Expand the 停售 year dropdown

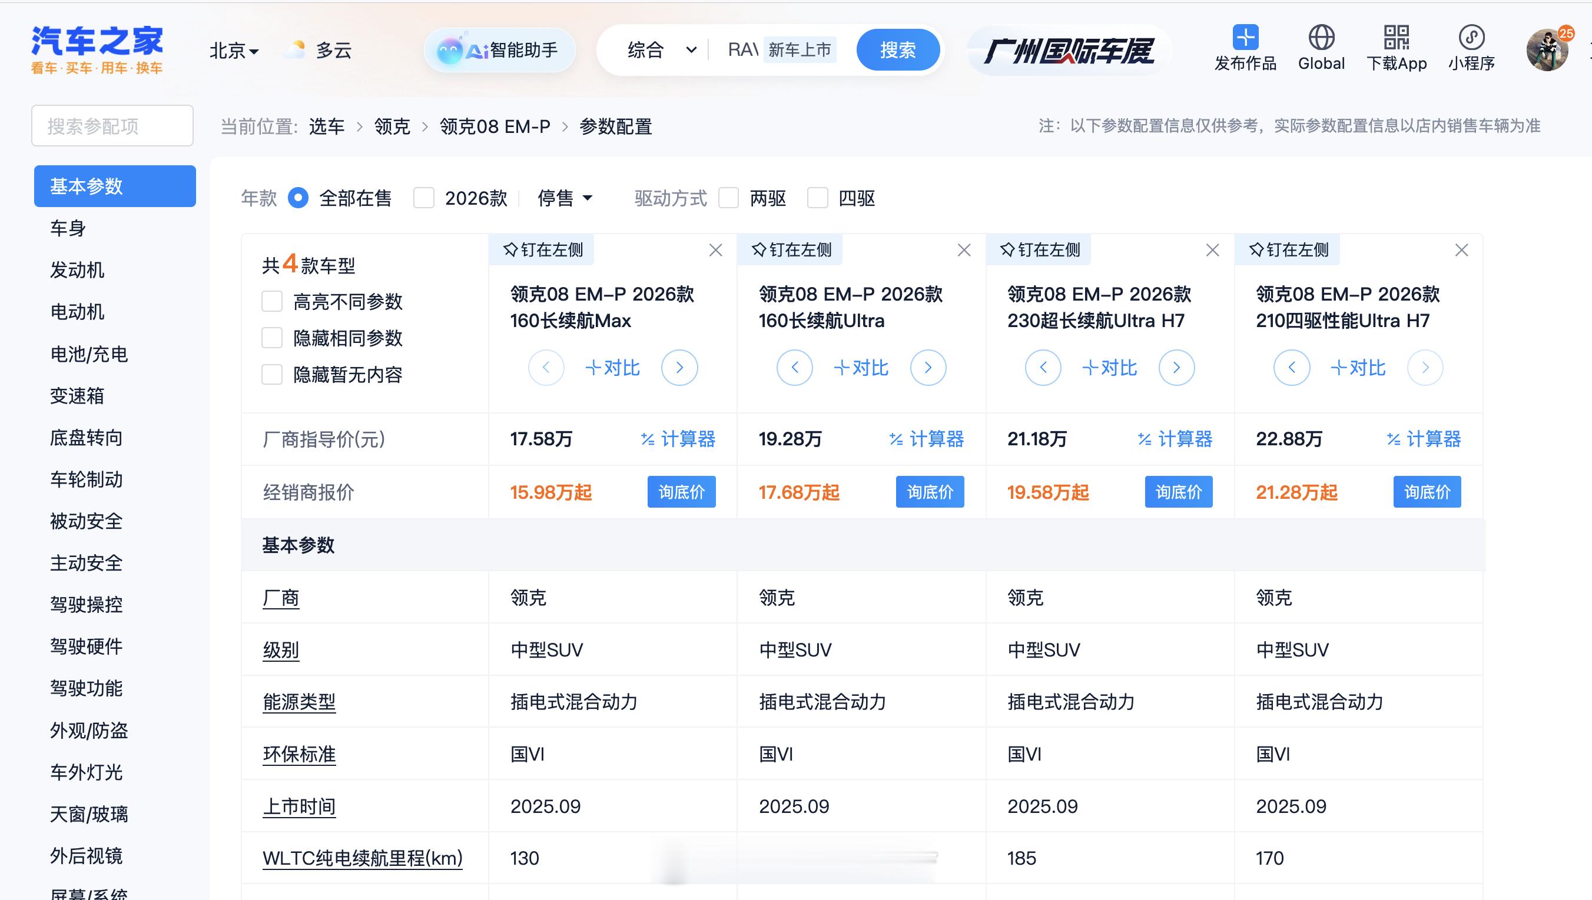tap(565, 198)
